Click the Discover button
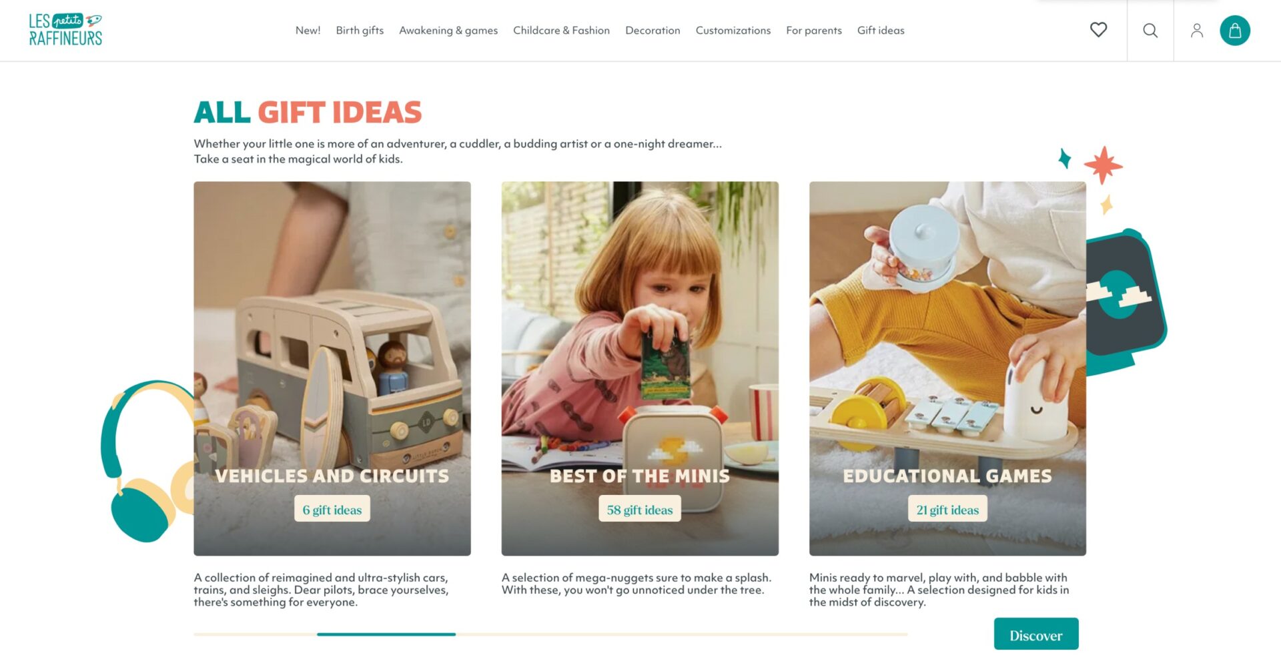The height and width of the screenshot is (665, 1281). click(1035, 634)
